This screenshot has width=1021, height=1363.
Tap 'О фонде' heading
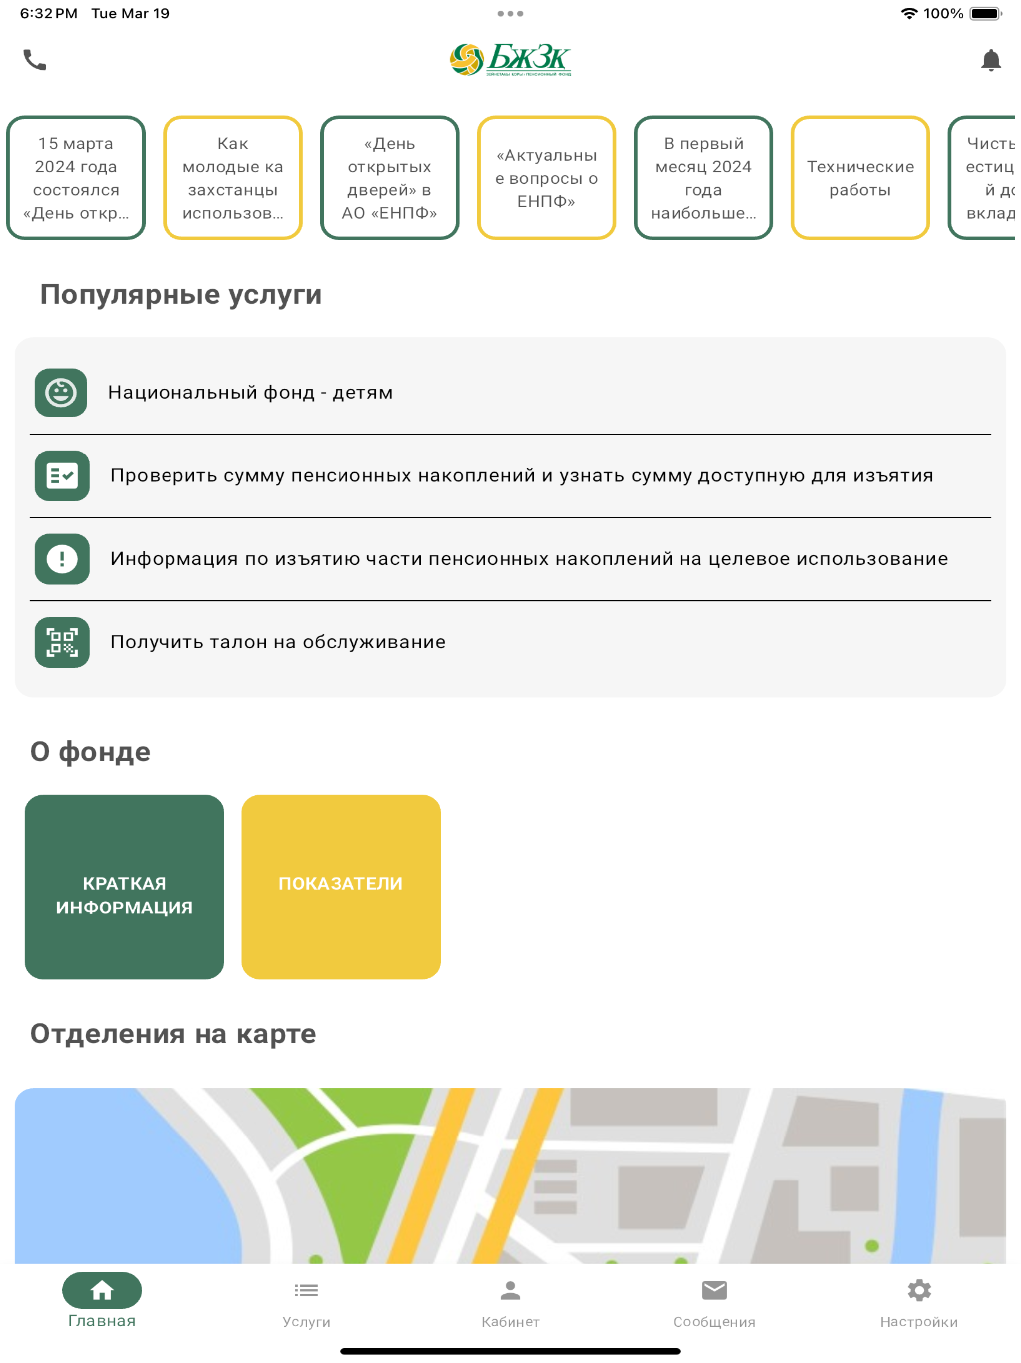click(x=91, y=752)
